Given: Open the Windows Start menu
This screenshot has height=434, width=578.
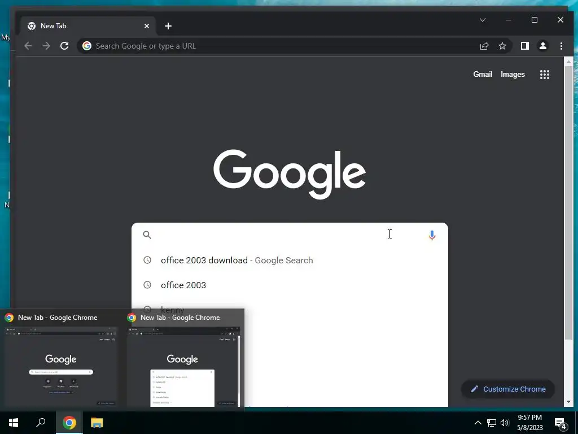Looking at the screenshot, I should (x=14, y=423).
